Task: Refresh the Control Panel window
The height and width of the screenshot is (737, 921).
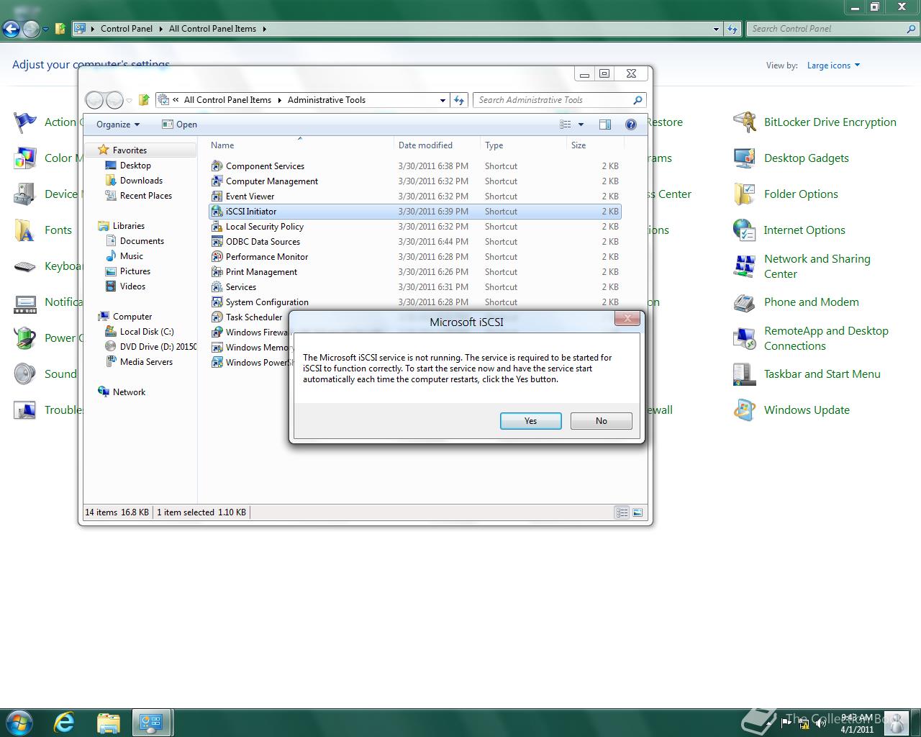Action: pyautogui.click(x=732, y=29)
